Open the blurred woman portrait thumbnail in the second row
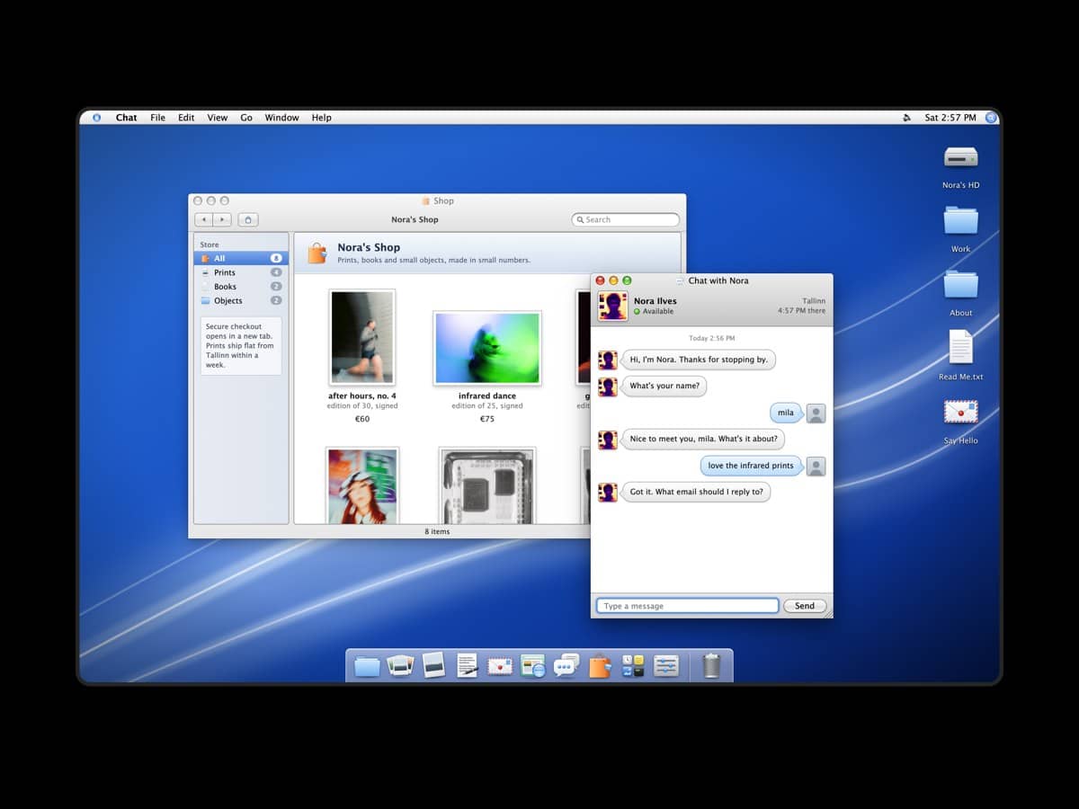Screen dimensions: 1079x809 (362, 485)
